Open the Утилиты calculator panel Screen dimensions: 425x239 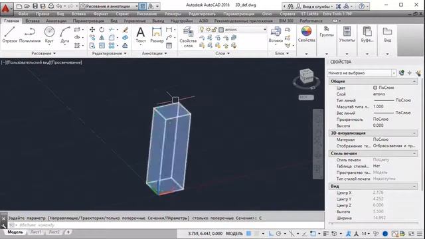(347, 35)
